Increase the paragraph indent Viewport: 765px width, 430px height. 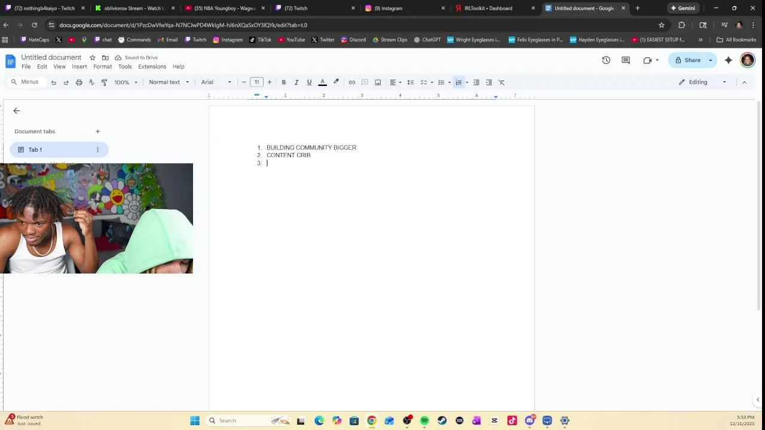pos(489,82)
